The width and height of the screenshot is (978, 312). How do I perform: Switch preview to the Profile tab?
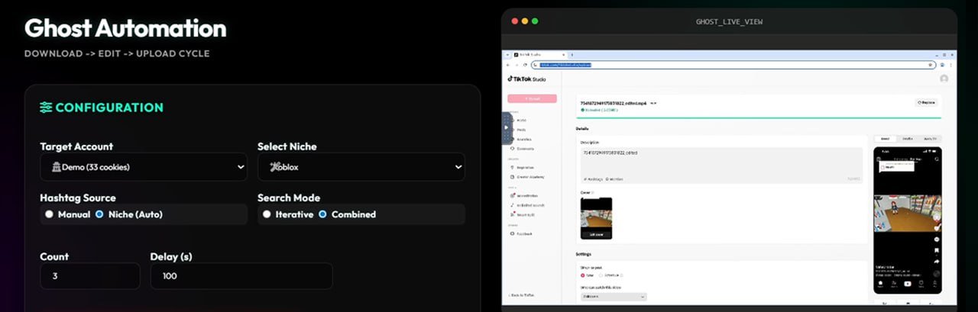(908, 139)
